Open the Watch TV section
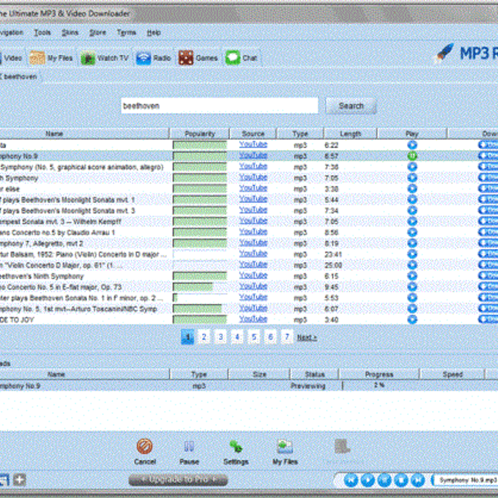This screenshot has width=498, height=498. tap(105, 58)
